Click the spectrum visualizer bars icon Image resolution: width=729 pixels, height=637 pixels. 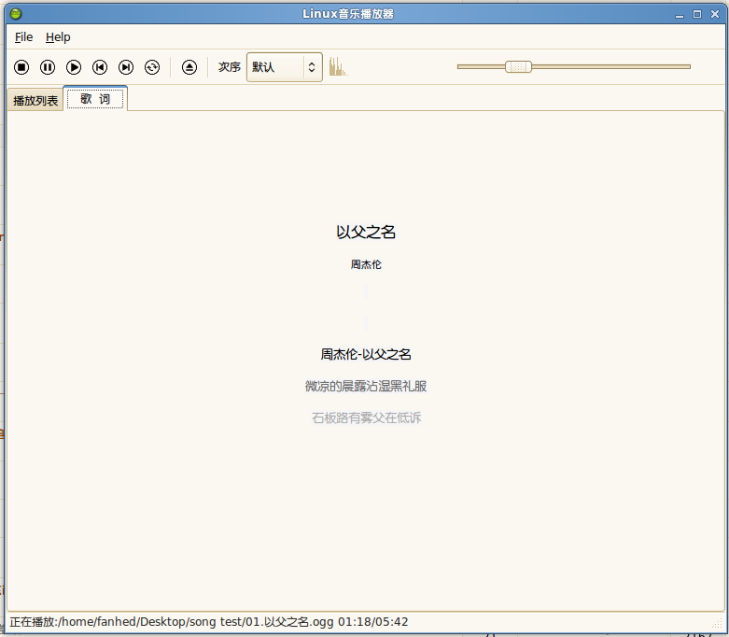point(338,66)
